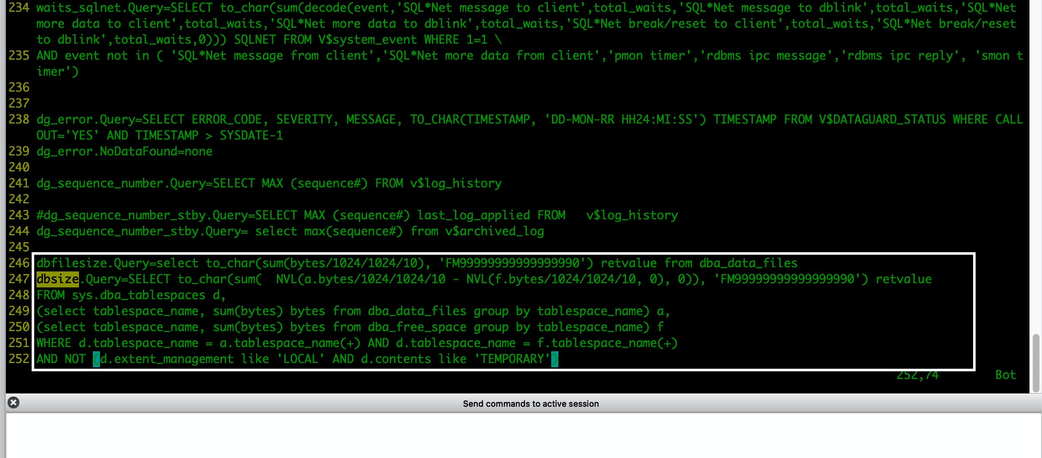Viewport: 1042px width, 458px height.
Task: Click the Send commands to active session label
Action: 530,403
